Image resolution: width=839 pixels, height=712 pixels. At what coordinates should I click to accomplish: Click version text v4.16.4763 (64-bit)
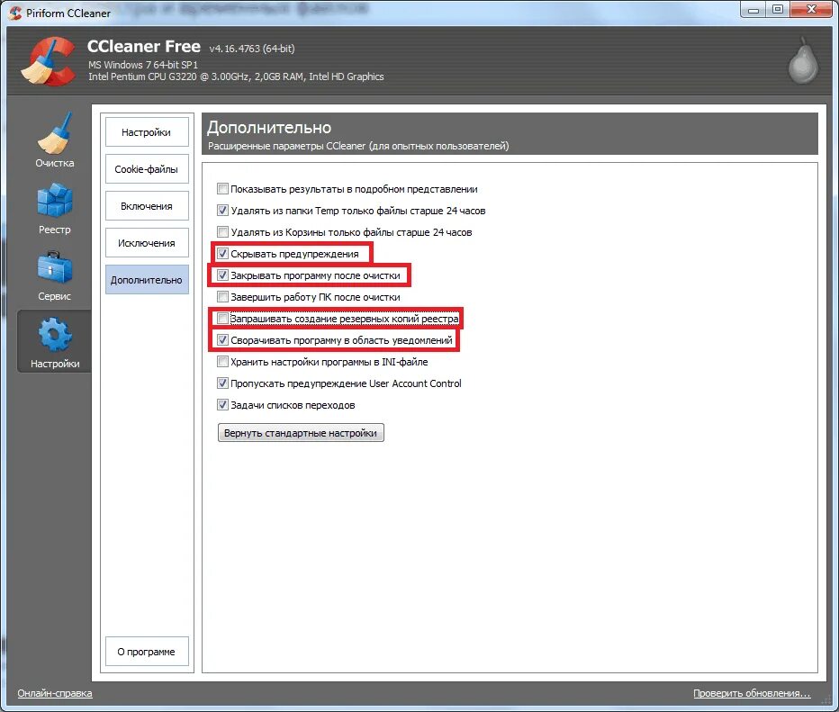click(x=251, y=49)
